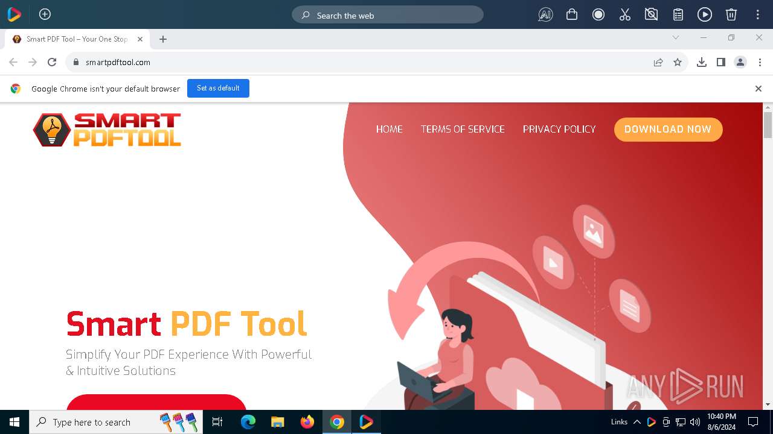This screenshot has height=434, width=773.
Task: Launch Firefox from taskbar
Action: pyautogui.click(x=307, y=422)
